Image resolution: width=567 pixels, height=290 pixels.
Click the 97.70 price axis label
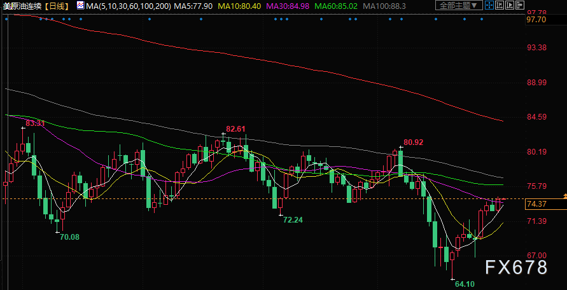(x=536, y=20)
